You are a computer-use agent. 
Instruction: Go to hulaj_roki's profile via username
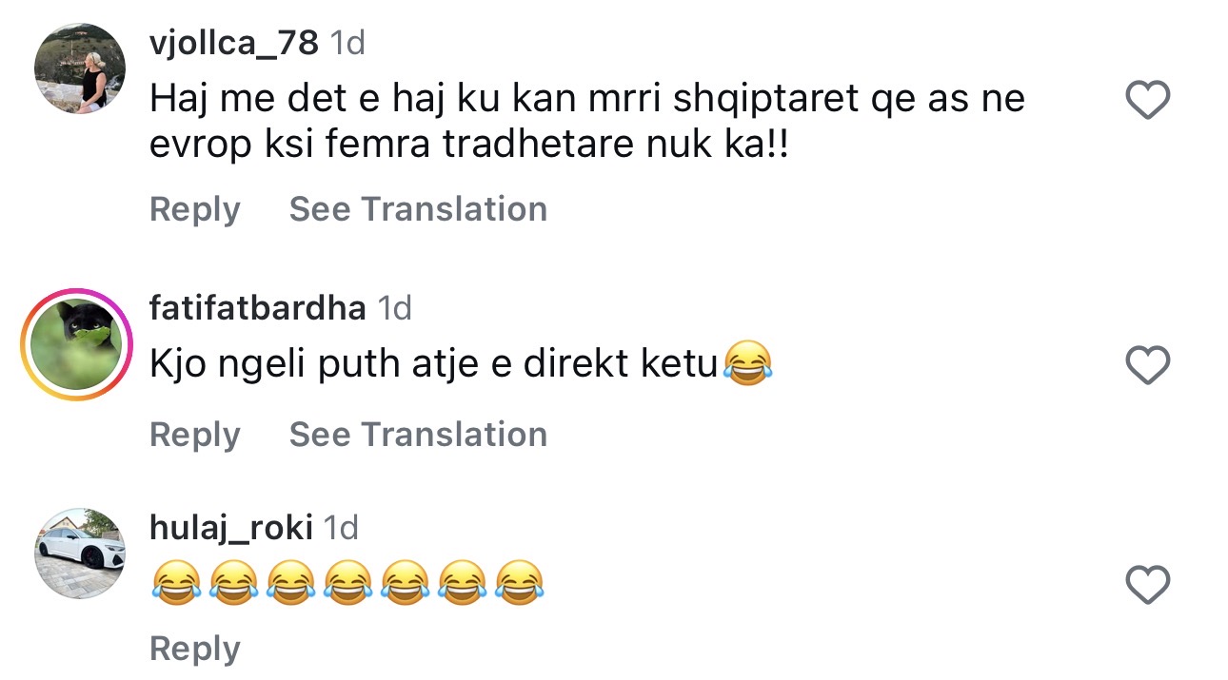pyautogui.click(x=230, y=527)
